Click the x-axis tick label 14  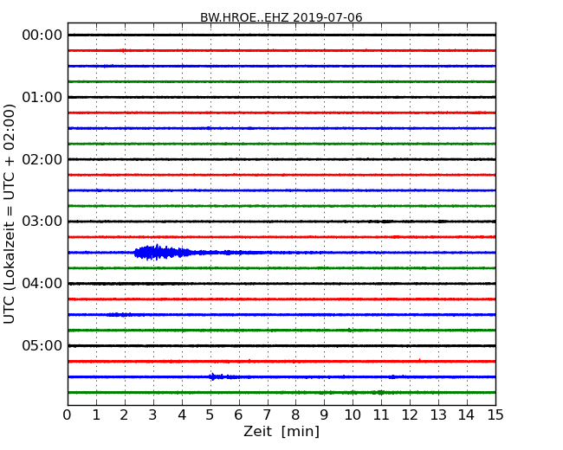click(x=467, y=415)
